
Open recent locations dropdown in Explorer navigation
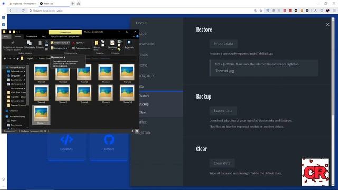tap(14, 59)
